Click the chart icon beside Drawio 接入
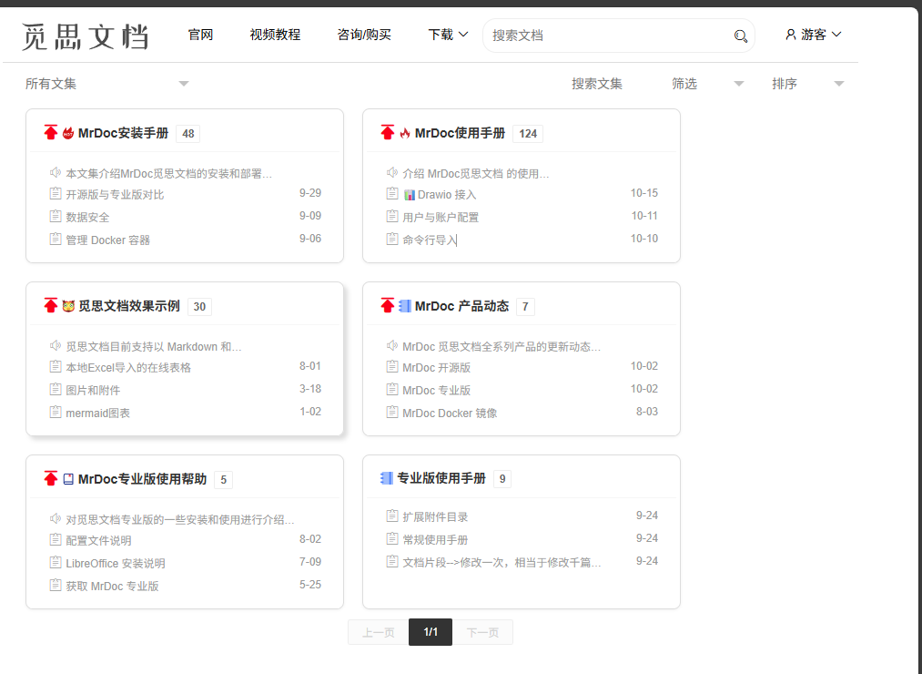This screenshot has height=674, width=922. (x=410, y=195)
